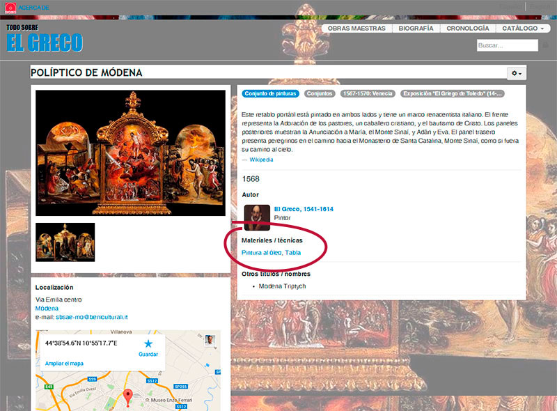Click the Módena location link

pyautogui.click(x=47, y=308)
